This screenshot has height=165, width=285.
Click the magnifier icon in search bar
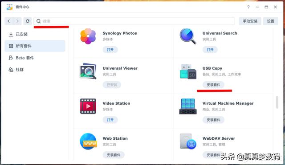[39, 21]
